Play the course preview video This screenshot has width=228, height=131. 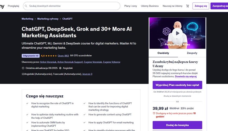[x=178, y=33]
